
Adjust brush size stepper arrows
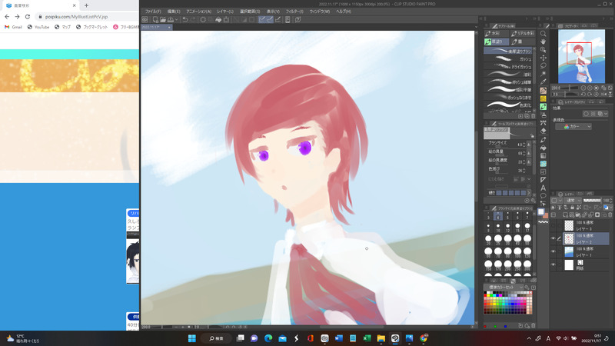pos(524,145)
